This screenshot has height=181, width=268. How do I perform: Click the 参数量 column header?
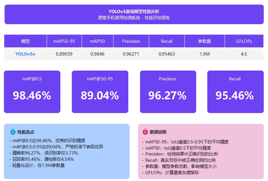(x=204, y=41)
